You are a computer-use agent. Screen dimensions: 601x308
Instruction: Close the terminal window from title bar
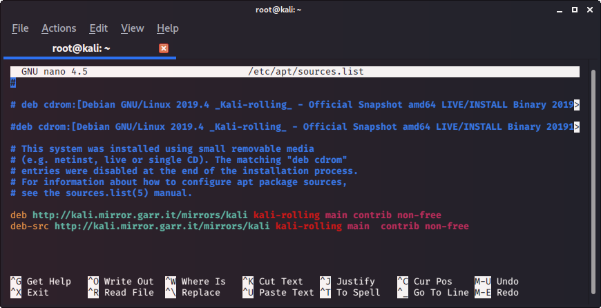click(589, 8)
